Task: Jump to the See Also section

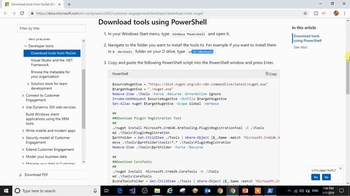Action: [300, 47]
